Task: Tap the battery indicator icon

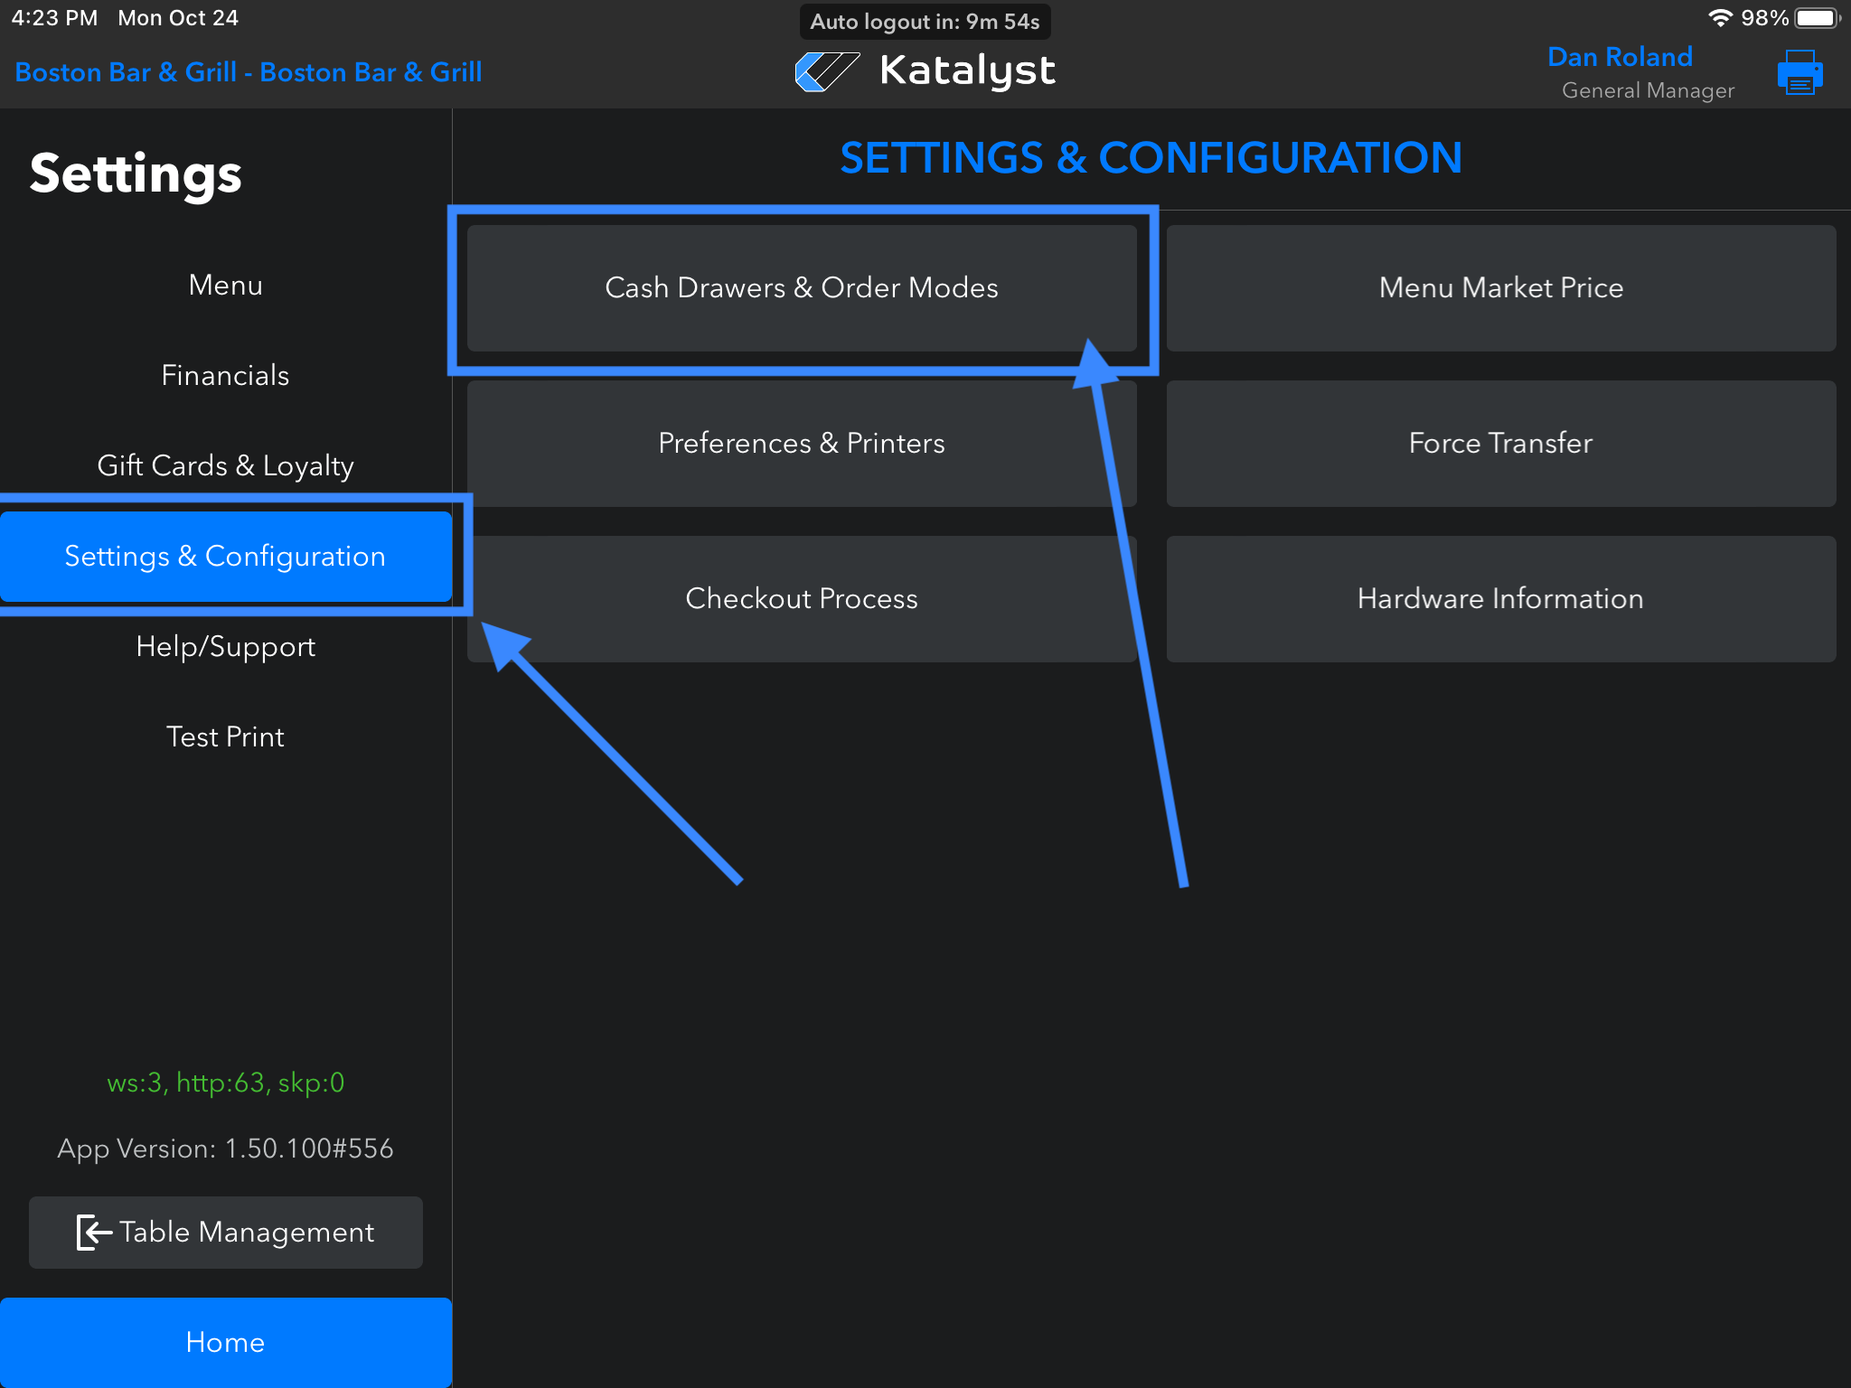Action: point(1818,18)
